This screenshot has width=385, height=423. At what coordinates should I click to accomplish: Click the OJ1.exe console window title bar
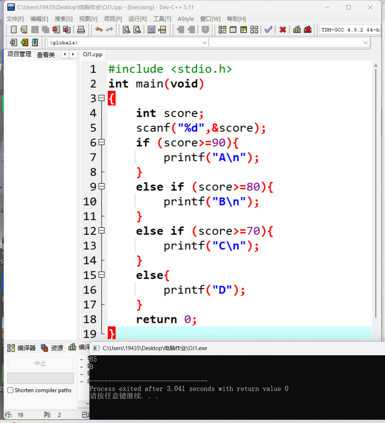237,348
